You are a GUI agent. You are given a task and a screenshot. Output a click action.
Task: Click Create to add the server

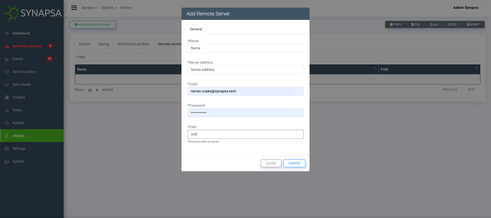click(x=294, y=163)
